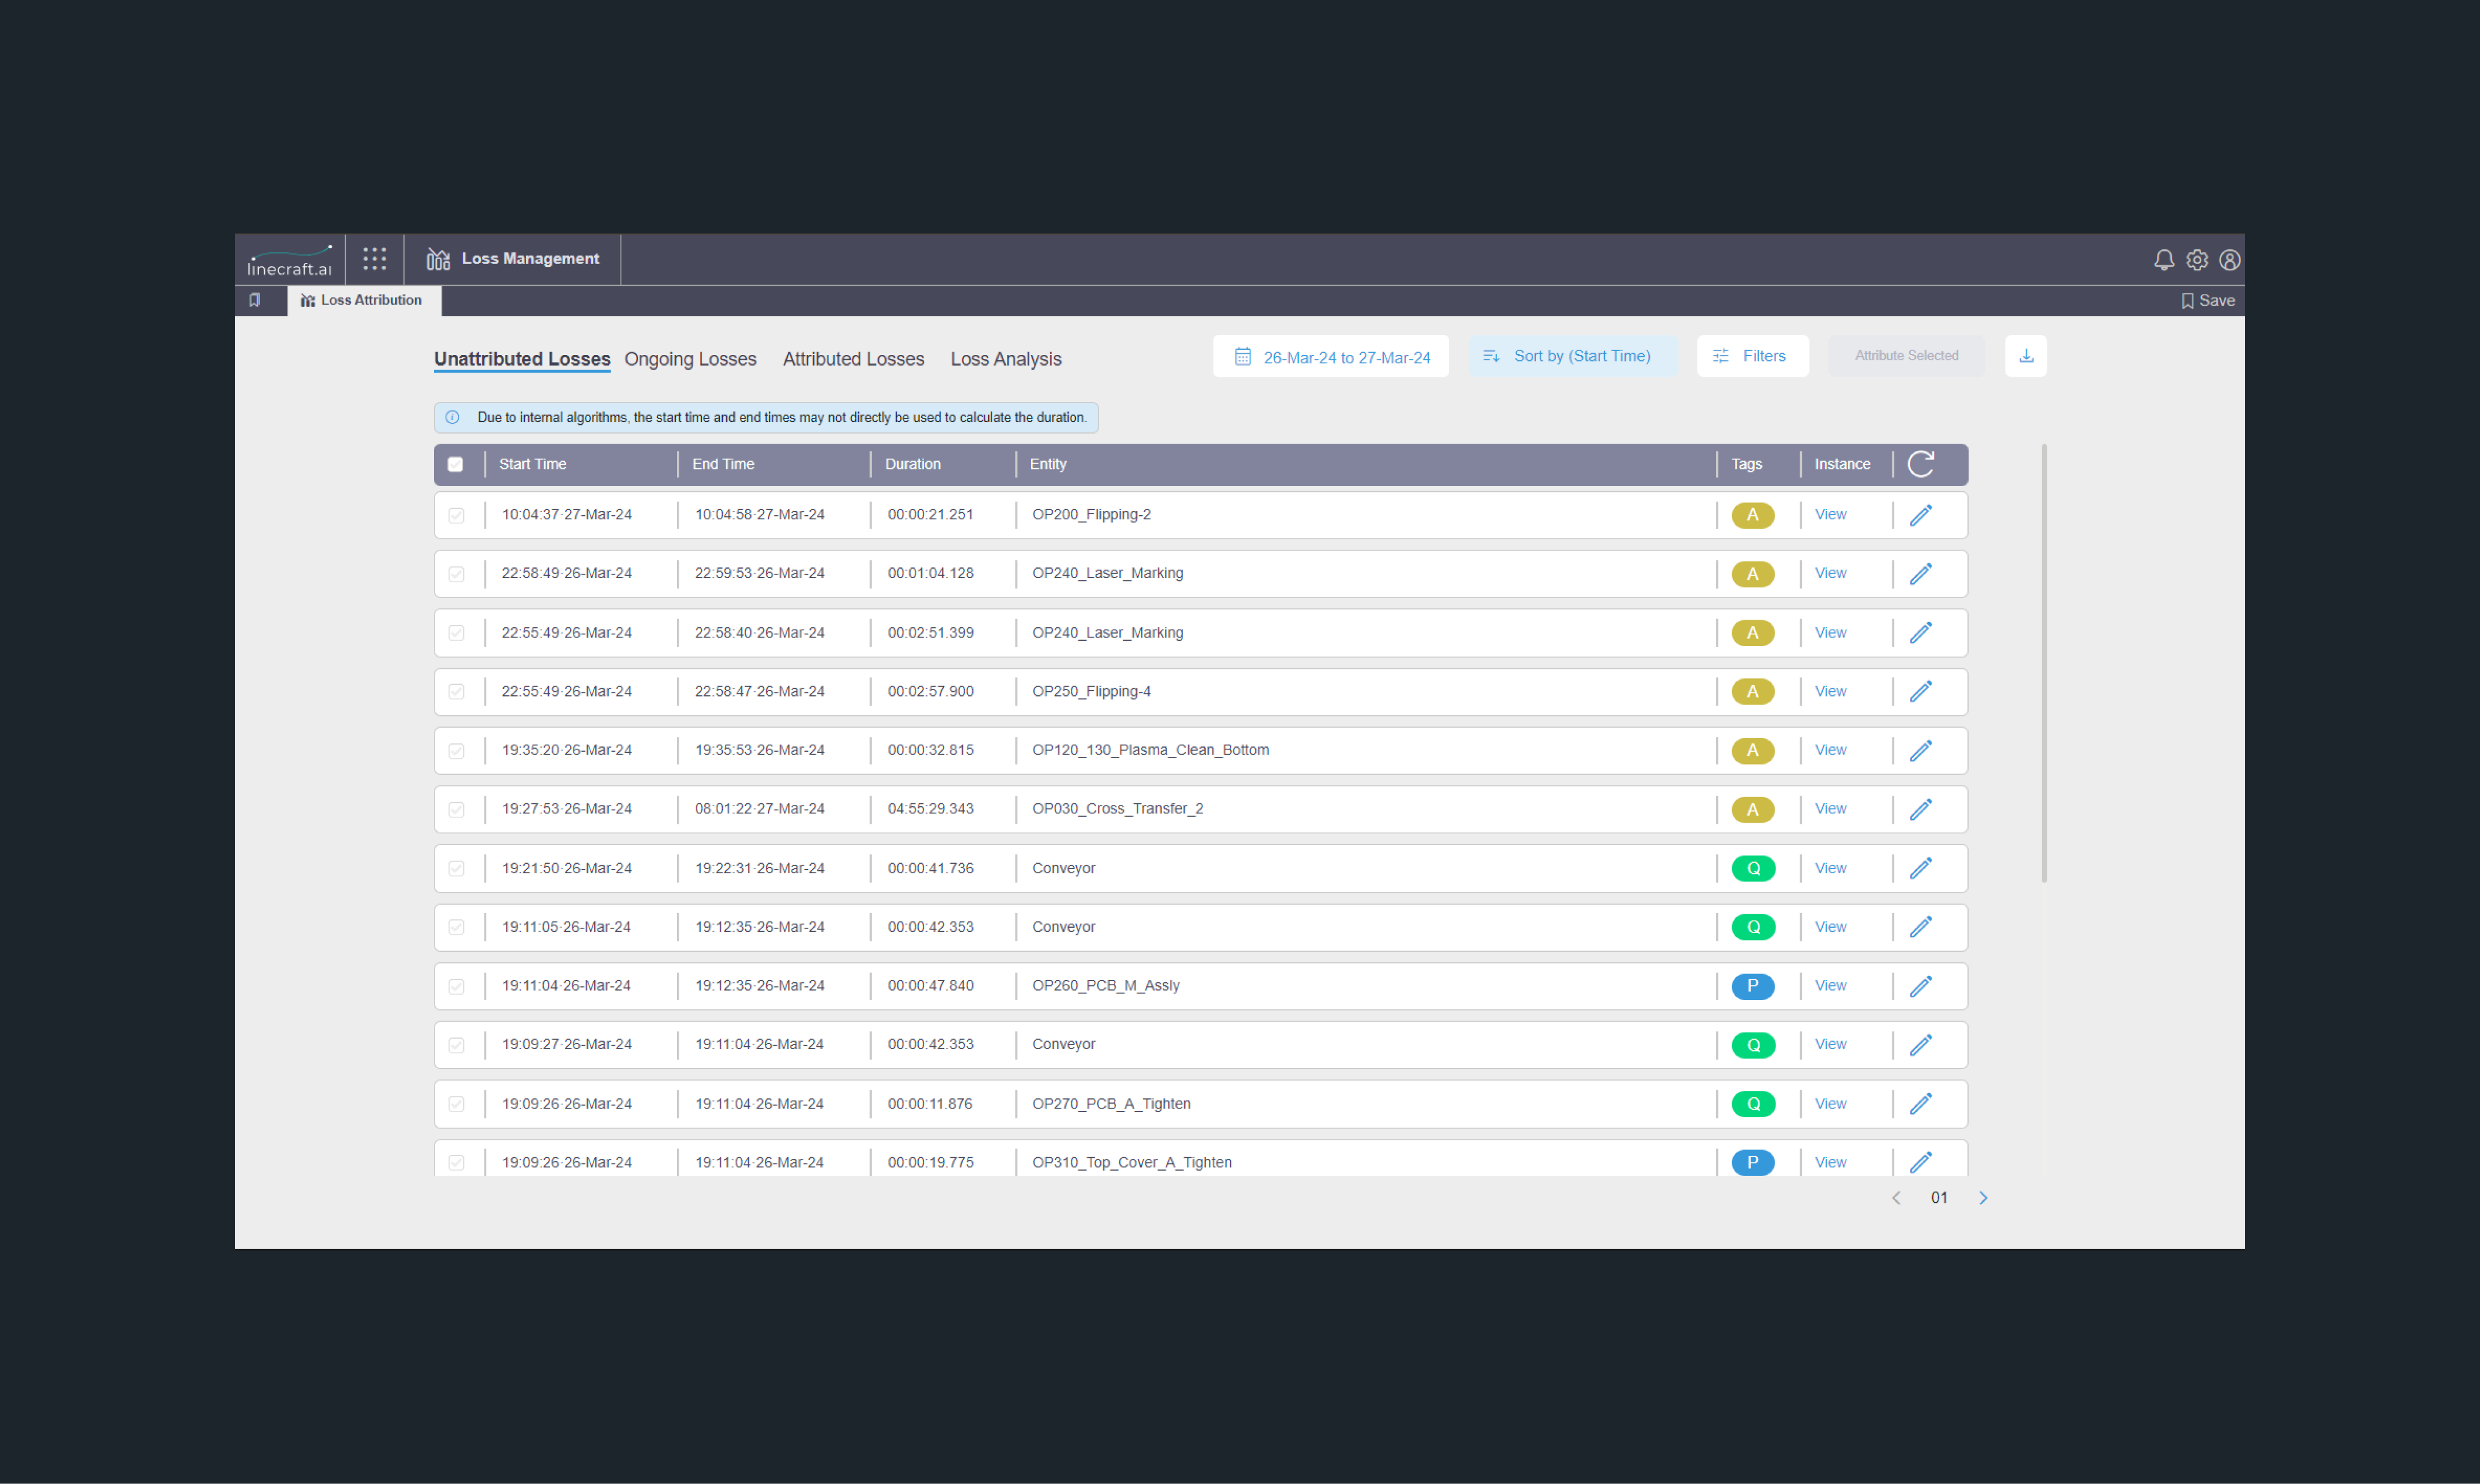Switch to the Loss Analysis tab

point(1005,359)
